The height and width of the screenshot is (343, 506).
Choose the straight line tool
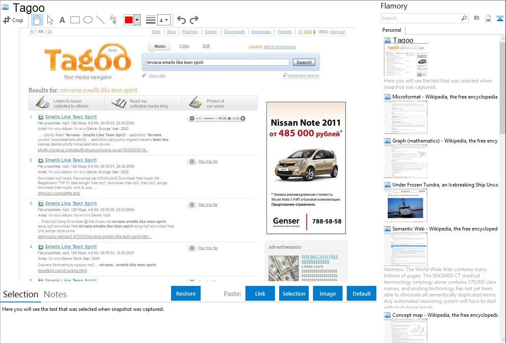pyautogui.click(x=101, y=20)
